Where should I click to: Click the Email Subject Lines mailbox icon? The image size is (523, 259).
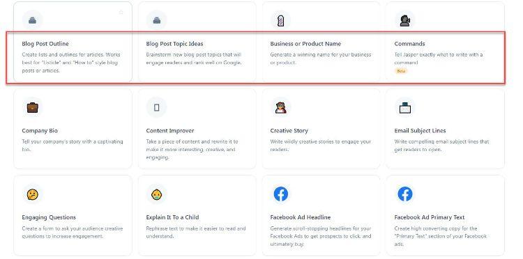(405, 107)
